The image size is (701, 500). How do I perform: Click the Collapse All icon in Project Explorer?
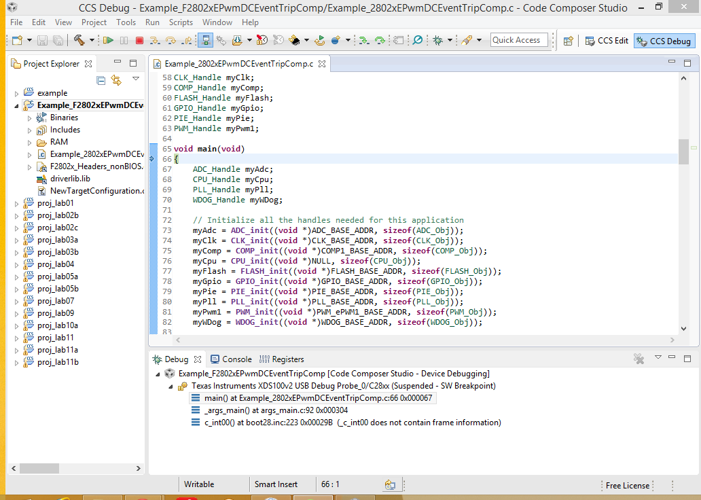[101, 80]
